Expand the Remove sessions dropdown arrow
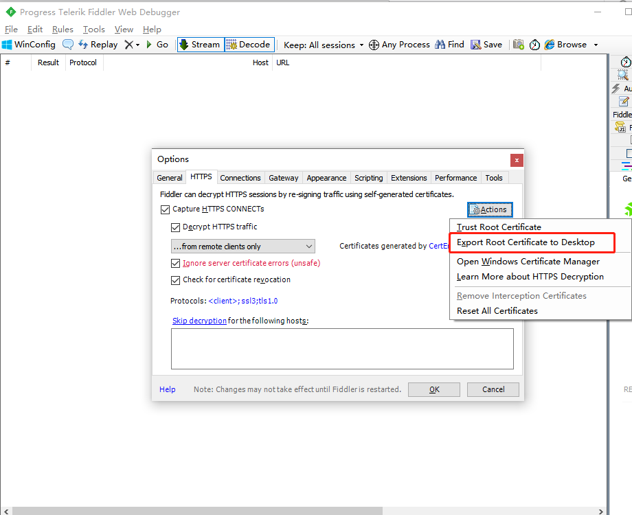Screen dimensions: 632x515 137,45
